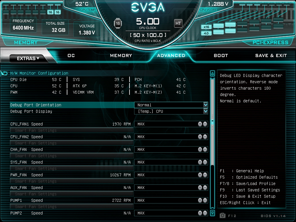Go to the BOOT tab

point(221,55)
